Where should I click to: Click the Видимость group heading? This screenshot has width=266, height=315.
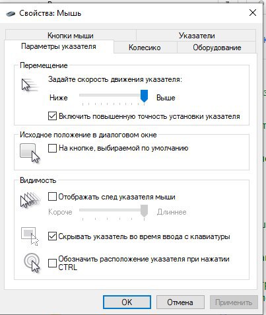(38, 180)
